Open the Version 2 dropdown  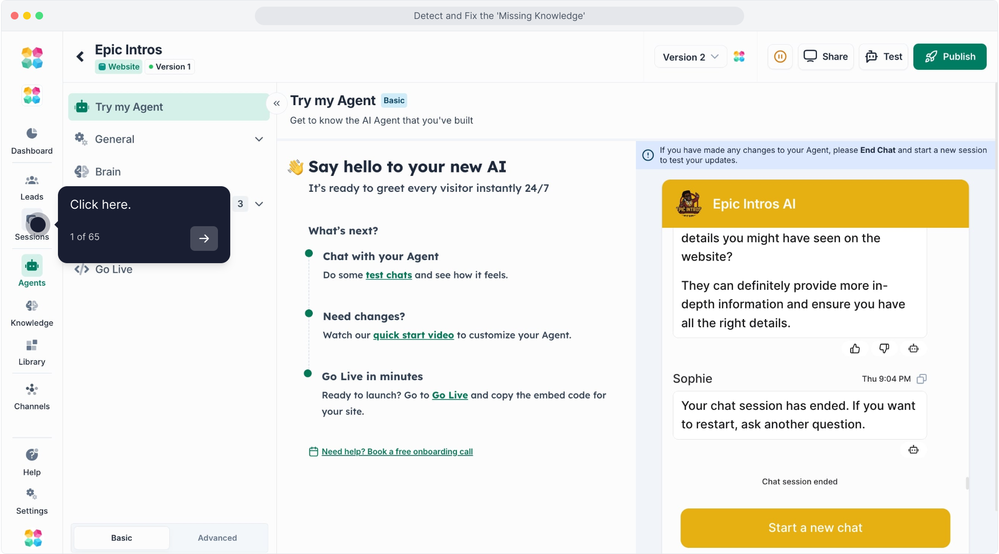(690, 57)
